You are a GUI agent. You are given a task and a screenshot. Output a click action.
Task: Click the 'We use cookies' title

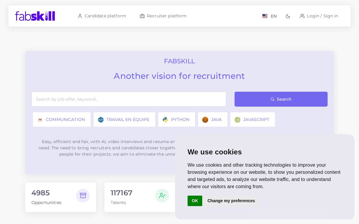tap(215, 152)
